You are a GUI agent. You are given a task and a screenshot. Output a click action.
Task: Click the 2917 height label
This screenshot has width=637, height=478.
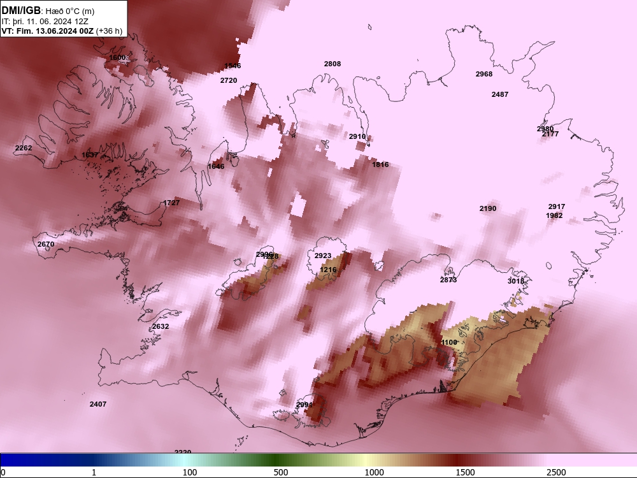(x=557, y=206)
